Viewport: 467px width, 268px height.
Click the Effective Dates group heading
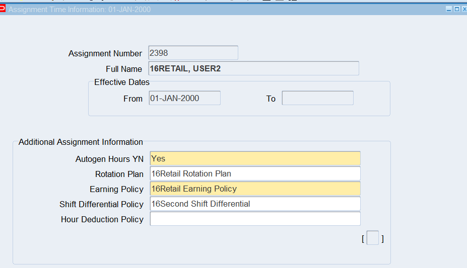pyautogui.click(x=122, y=82)
